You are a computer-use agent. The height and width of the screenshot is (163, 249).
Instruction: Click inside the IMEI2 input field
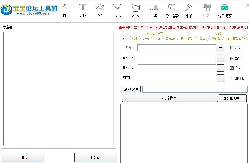coord(177,68)
